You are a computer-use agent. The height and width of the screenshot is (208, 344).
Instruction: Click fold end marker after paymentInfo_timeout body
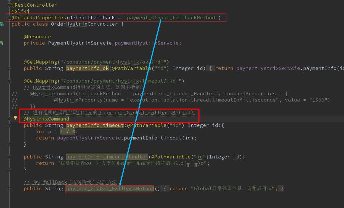point(9,144)
